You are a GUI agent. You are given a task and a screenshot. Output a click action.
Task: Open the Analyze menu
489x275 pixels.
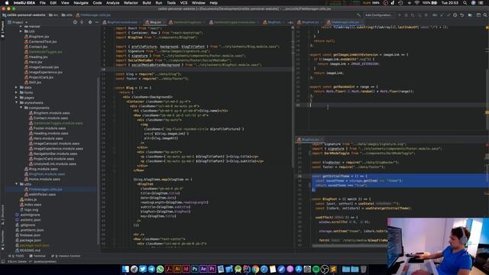click(x=112, y=3)
